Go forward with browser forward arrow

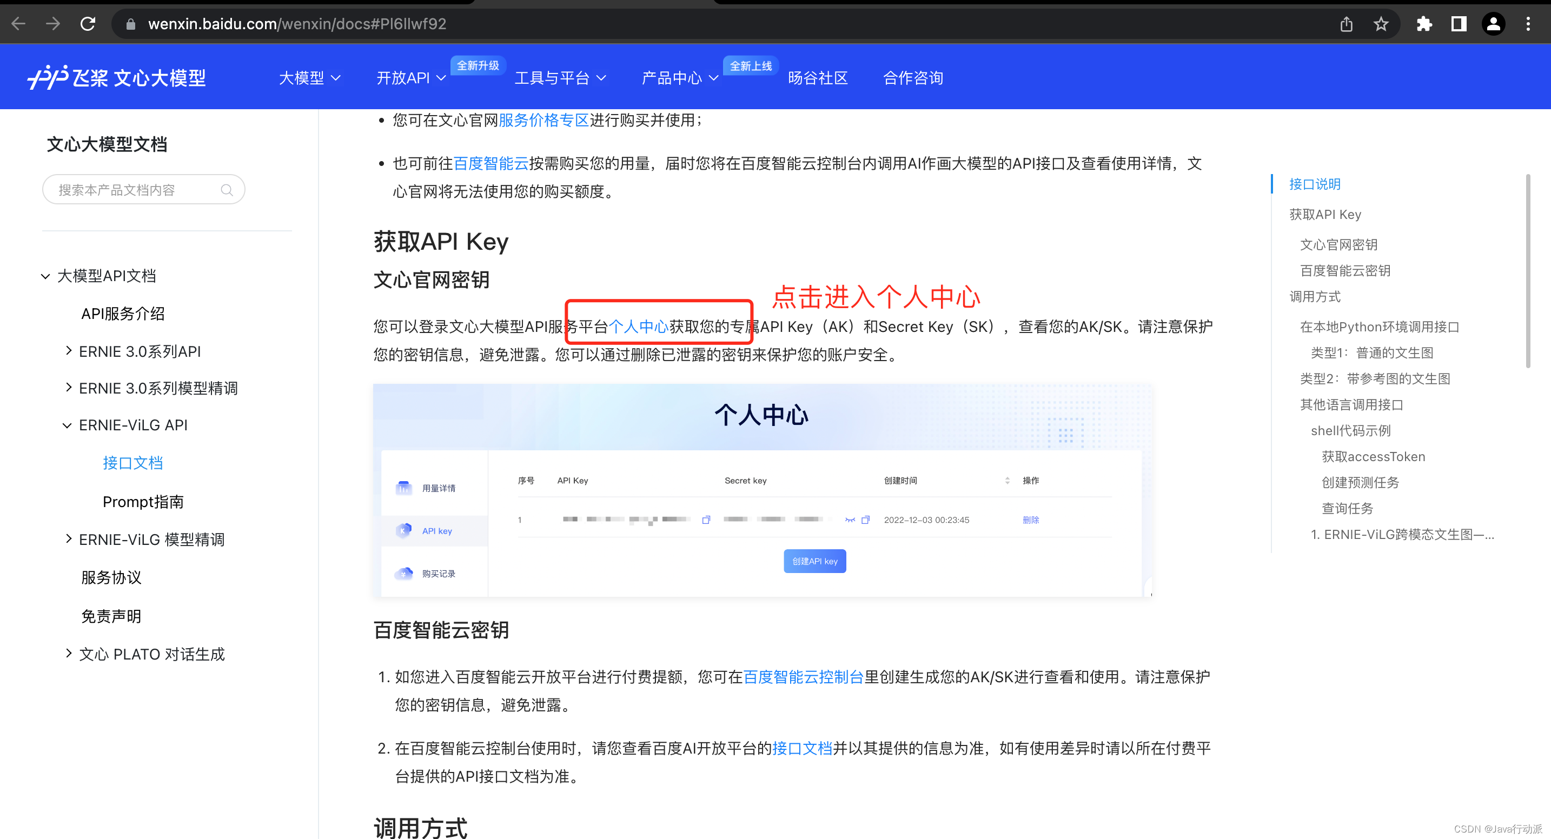[53, 24]
